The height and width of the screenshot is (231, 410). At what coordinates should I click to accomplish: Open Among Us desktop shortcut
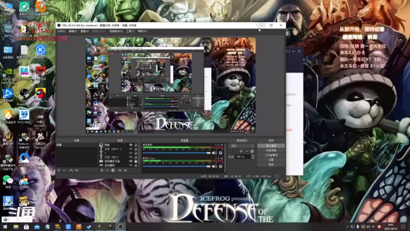40,95
